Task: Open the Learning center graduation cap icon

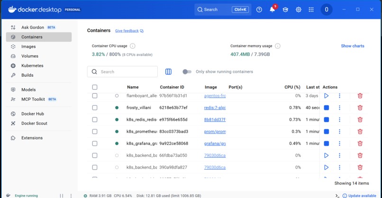Action: click(x=285, y=9)
